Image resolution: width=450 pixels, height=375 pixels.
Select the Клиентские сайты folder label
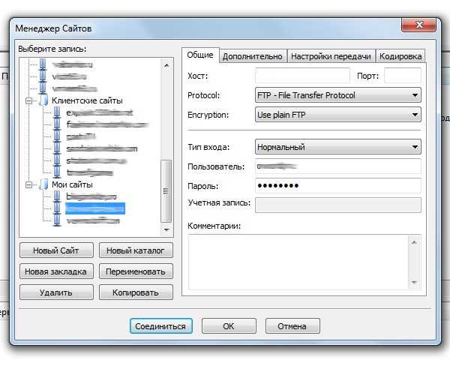click(x=87, y=100)
